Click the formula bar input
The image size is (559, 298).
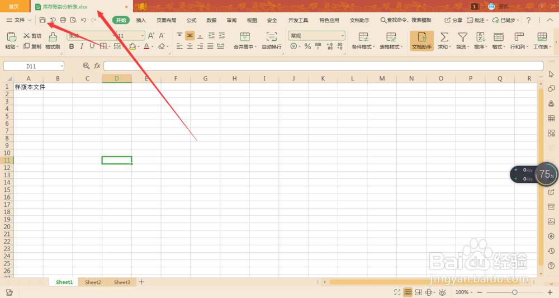[x=323, y=66]
